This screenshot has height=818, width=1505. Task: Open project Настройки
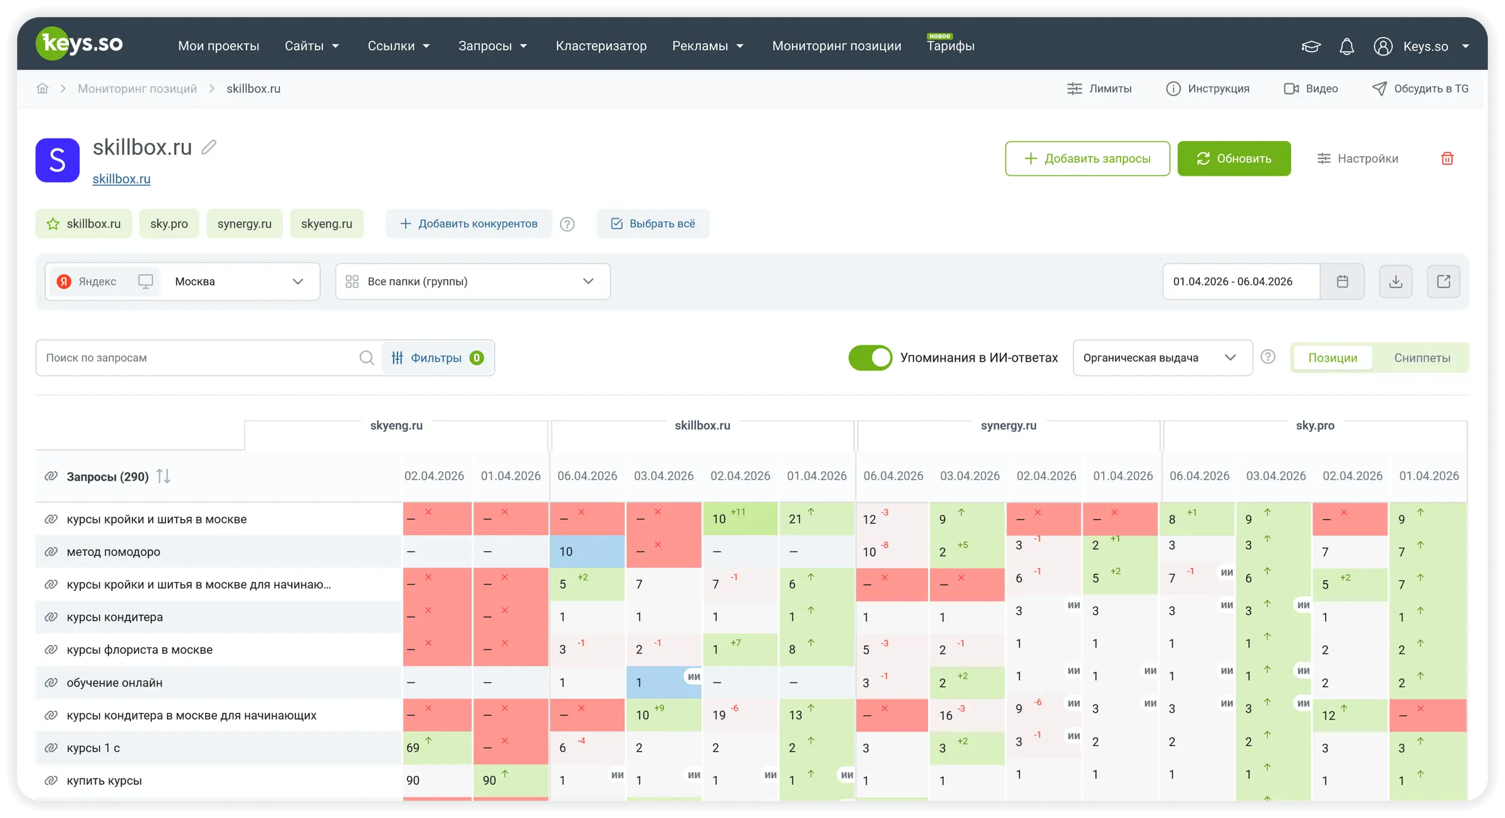tap(1358, 159)
